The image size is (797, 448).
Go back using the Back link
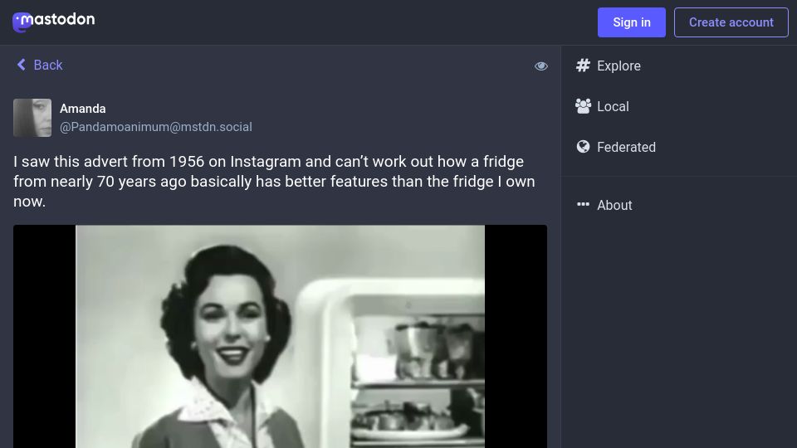pos(40,65)
